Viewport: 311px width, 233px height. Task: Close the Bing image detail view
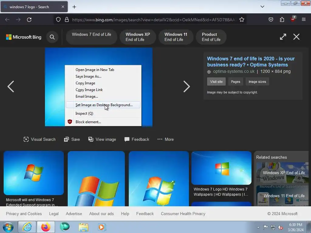coord(296,37)
